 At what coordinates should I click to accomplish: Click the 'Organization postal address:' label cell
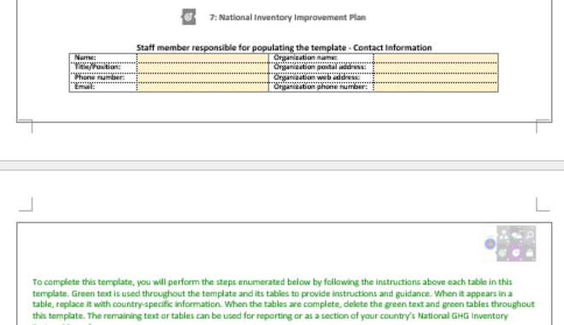(x=320, y=68)
